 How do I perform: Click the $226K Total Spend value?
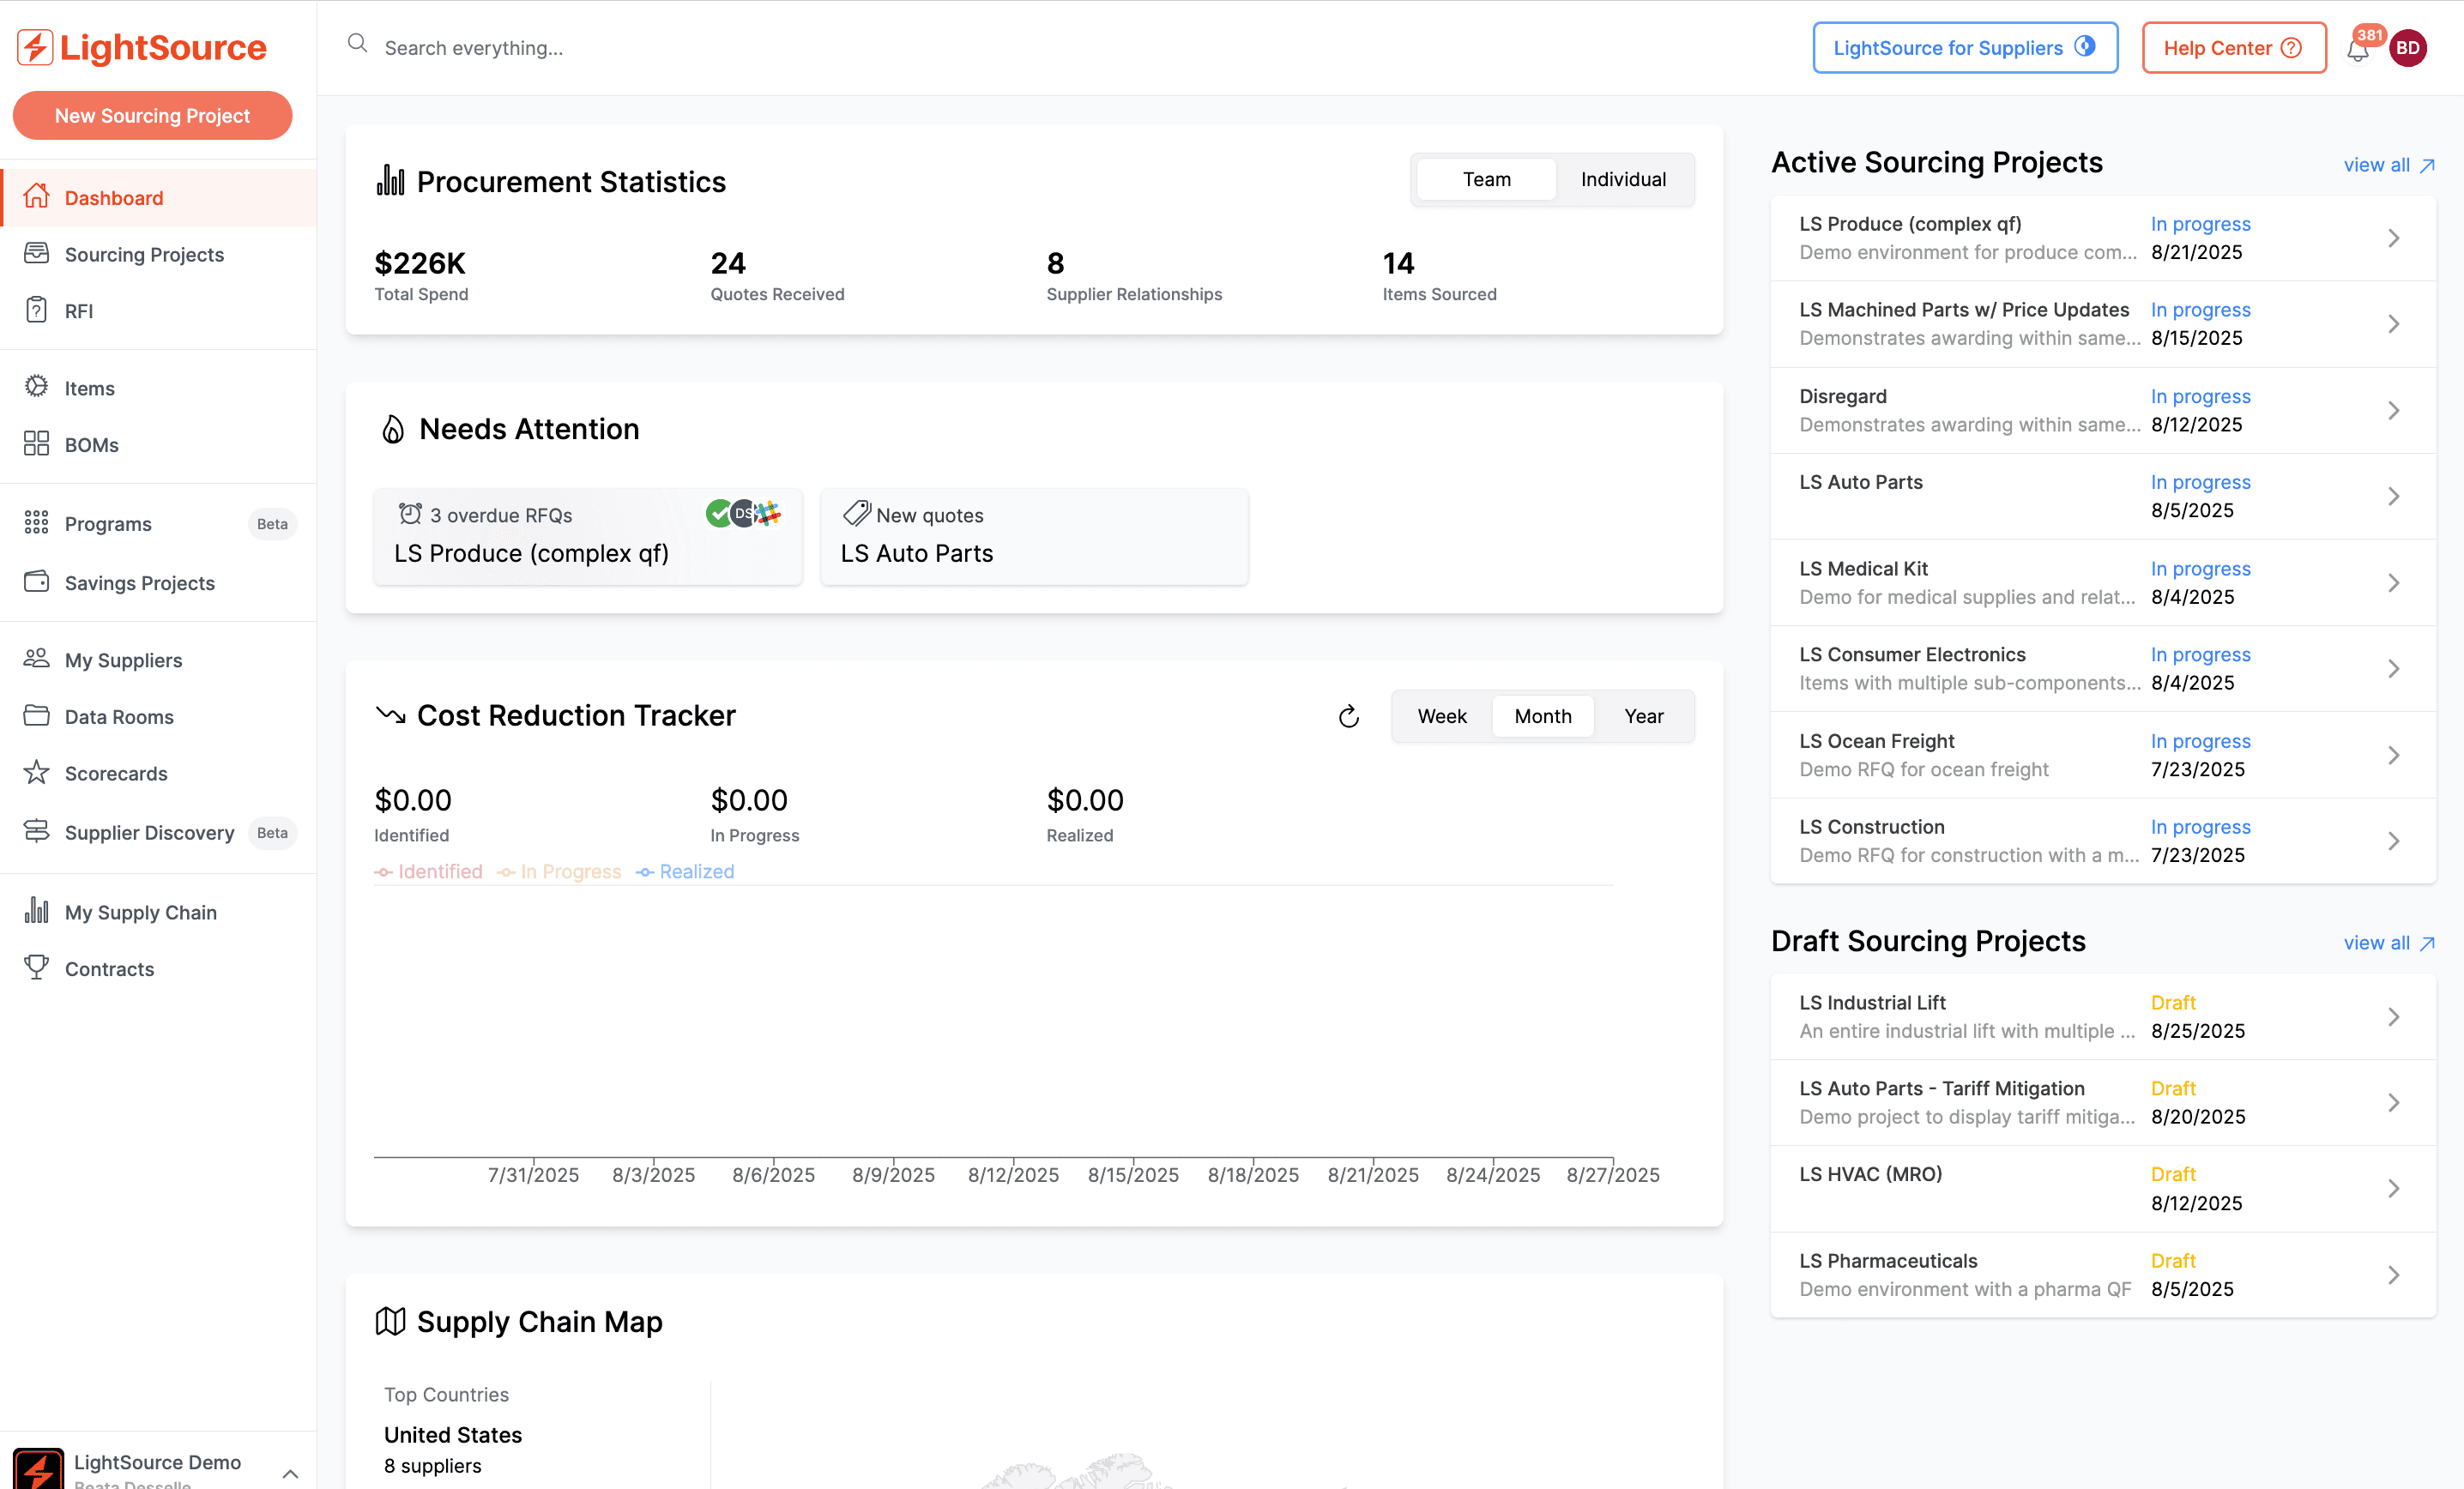tap(420, 263)
